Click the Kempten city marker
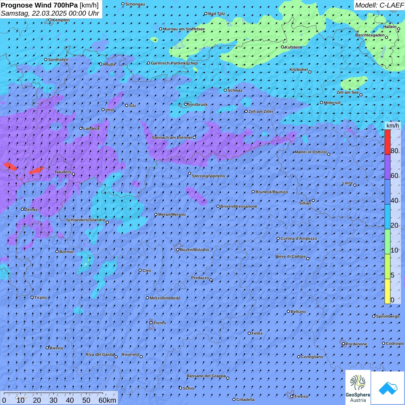This screenshot has height=405, width=405. coord(50,20)
